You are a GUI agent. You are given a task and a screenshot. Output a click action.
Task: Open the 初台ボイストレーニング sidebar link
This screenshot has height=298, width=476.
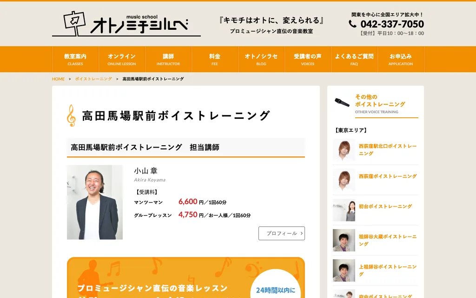(x=385, y=206)
